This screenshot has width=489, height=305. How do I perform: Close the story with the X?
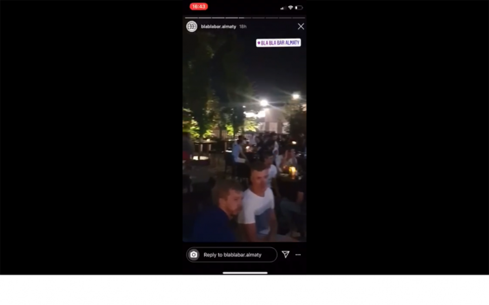coord(301,26)
